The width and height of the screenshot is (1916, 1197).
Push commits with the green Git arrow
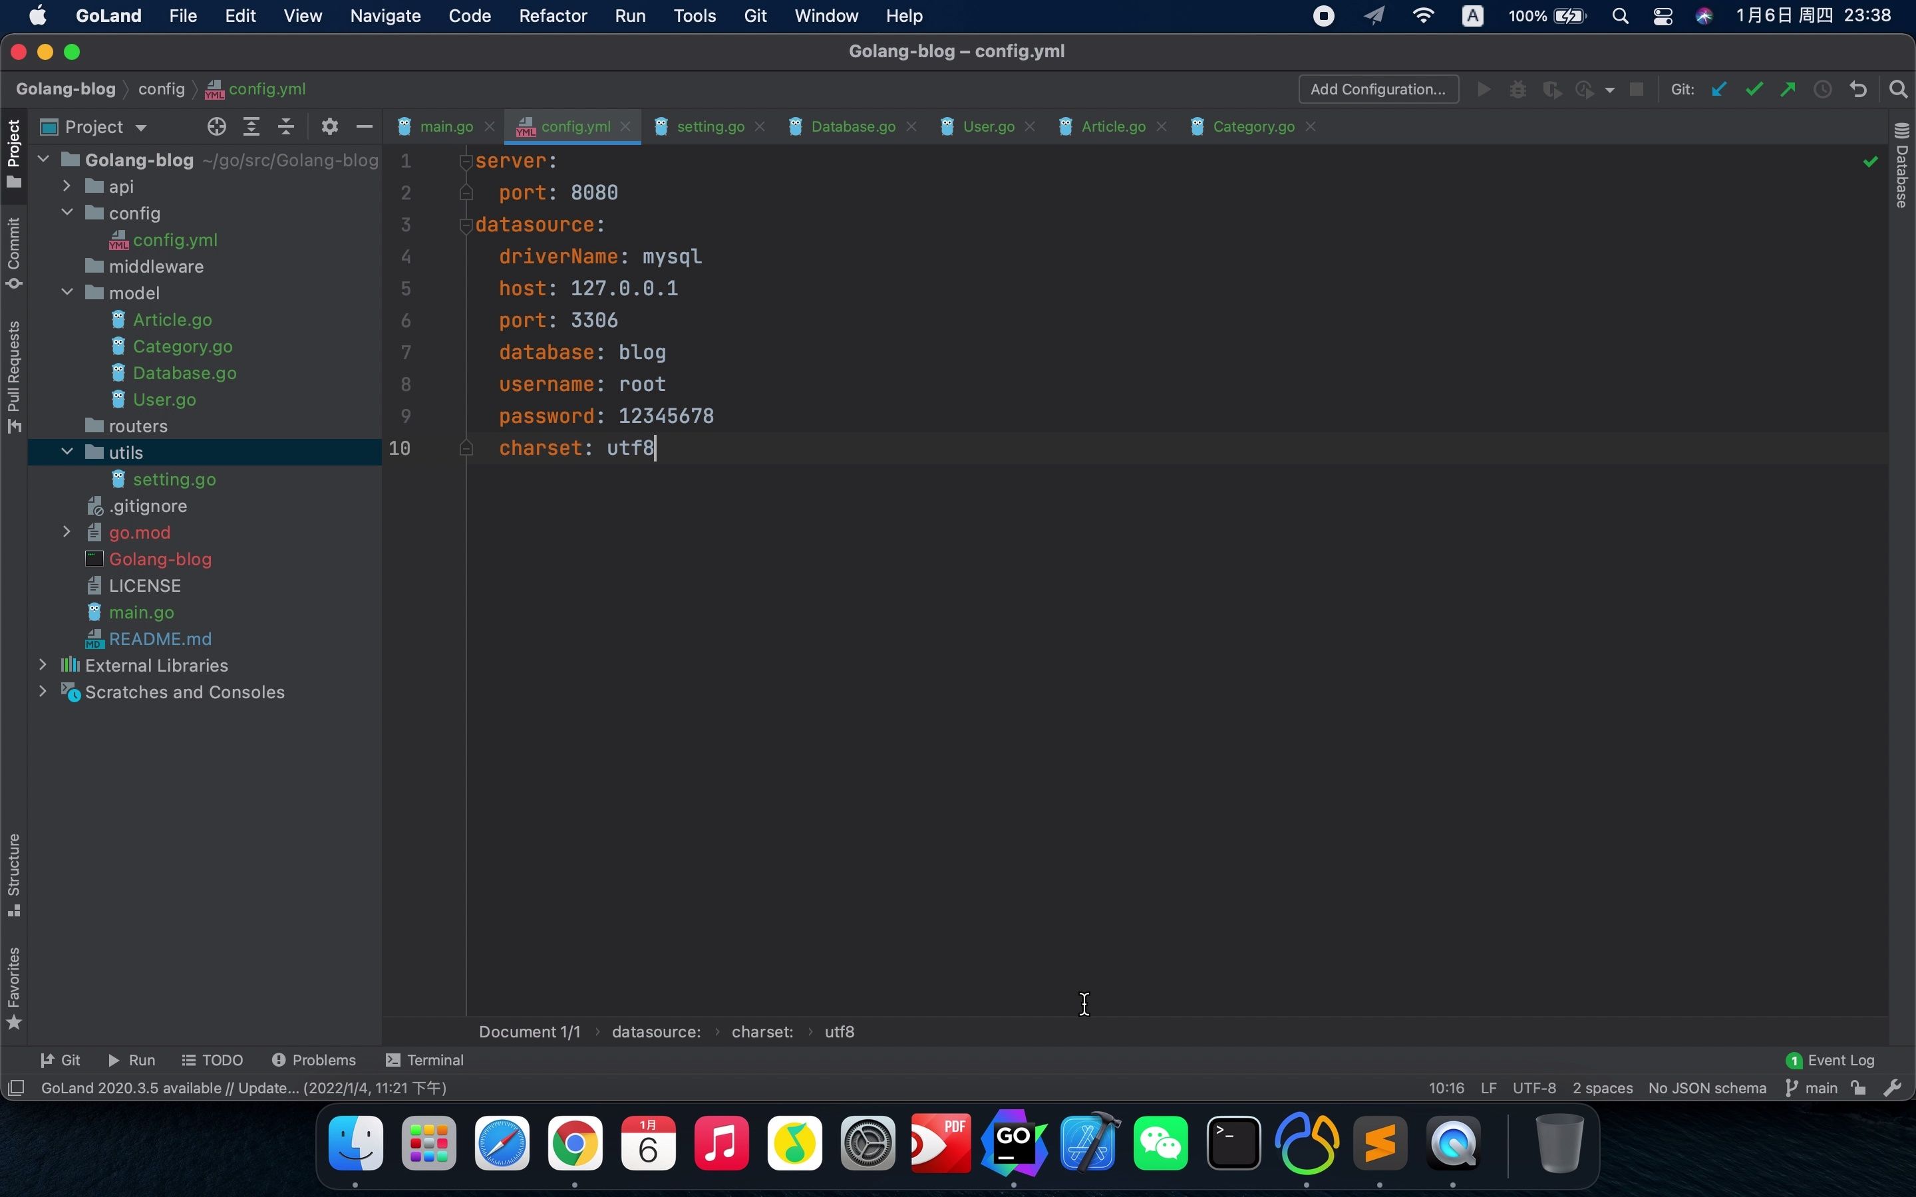tap(1787, 90)
